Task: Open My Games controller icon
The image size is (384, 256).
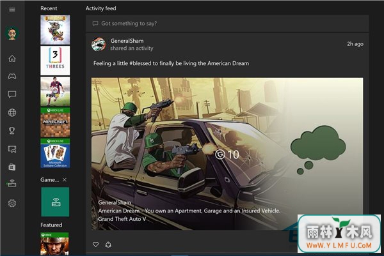Action: click(12, 77)
